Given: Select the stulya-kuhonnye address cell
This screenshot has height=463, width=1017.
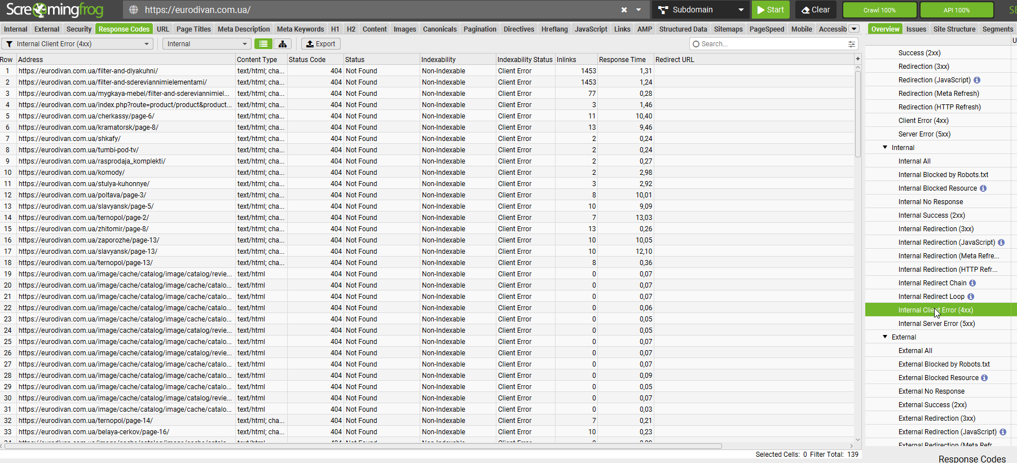Looking at the screenshot, I should click(126, 184).
